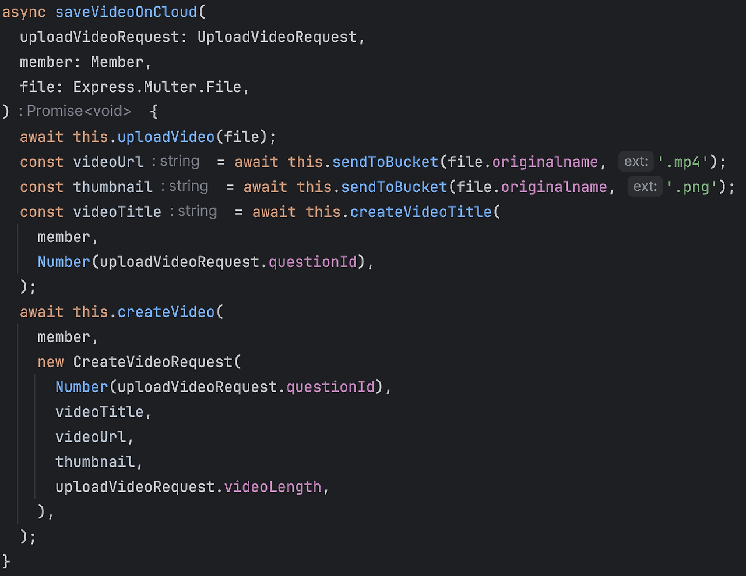
Task: Select the UploadVideoRequest type annotation
Action: coord(277,37)
